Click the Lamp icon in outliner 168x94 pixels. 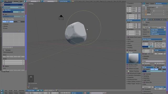pos(146,13)
